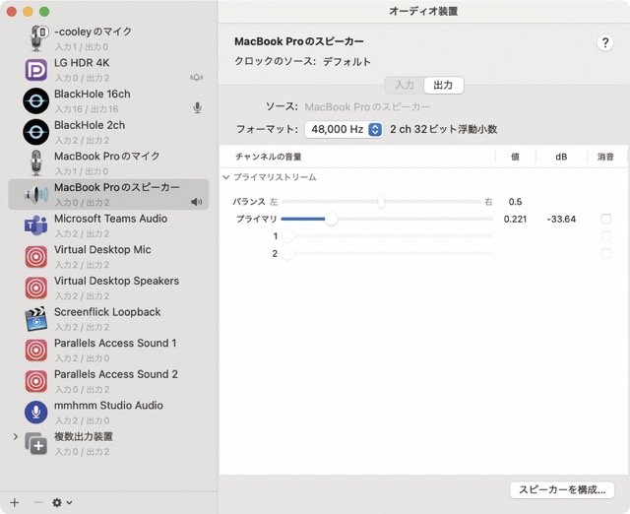This screenshot has width=630, height=514.
Task: Click the Microsoft Teams Audio icon
Action: 36,225
